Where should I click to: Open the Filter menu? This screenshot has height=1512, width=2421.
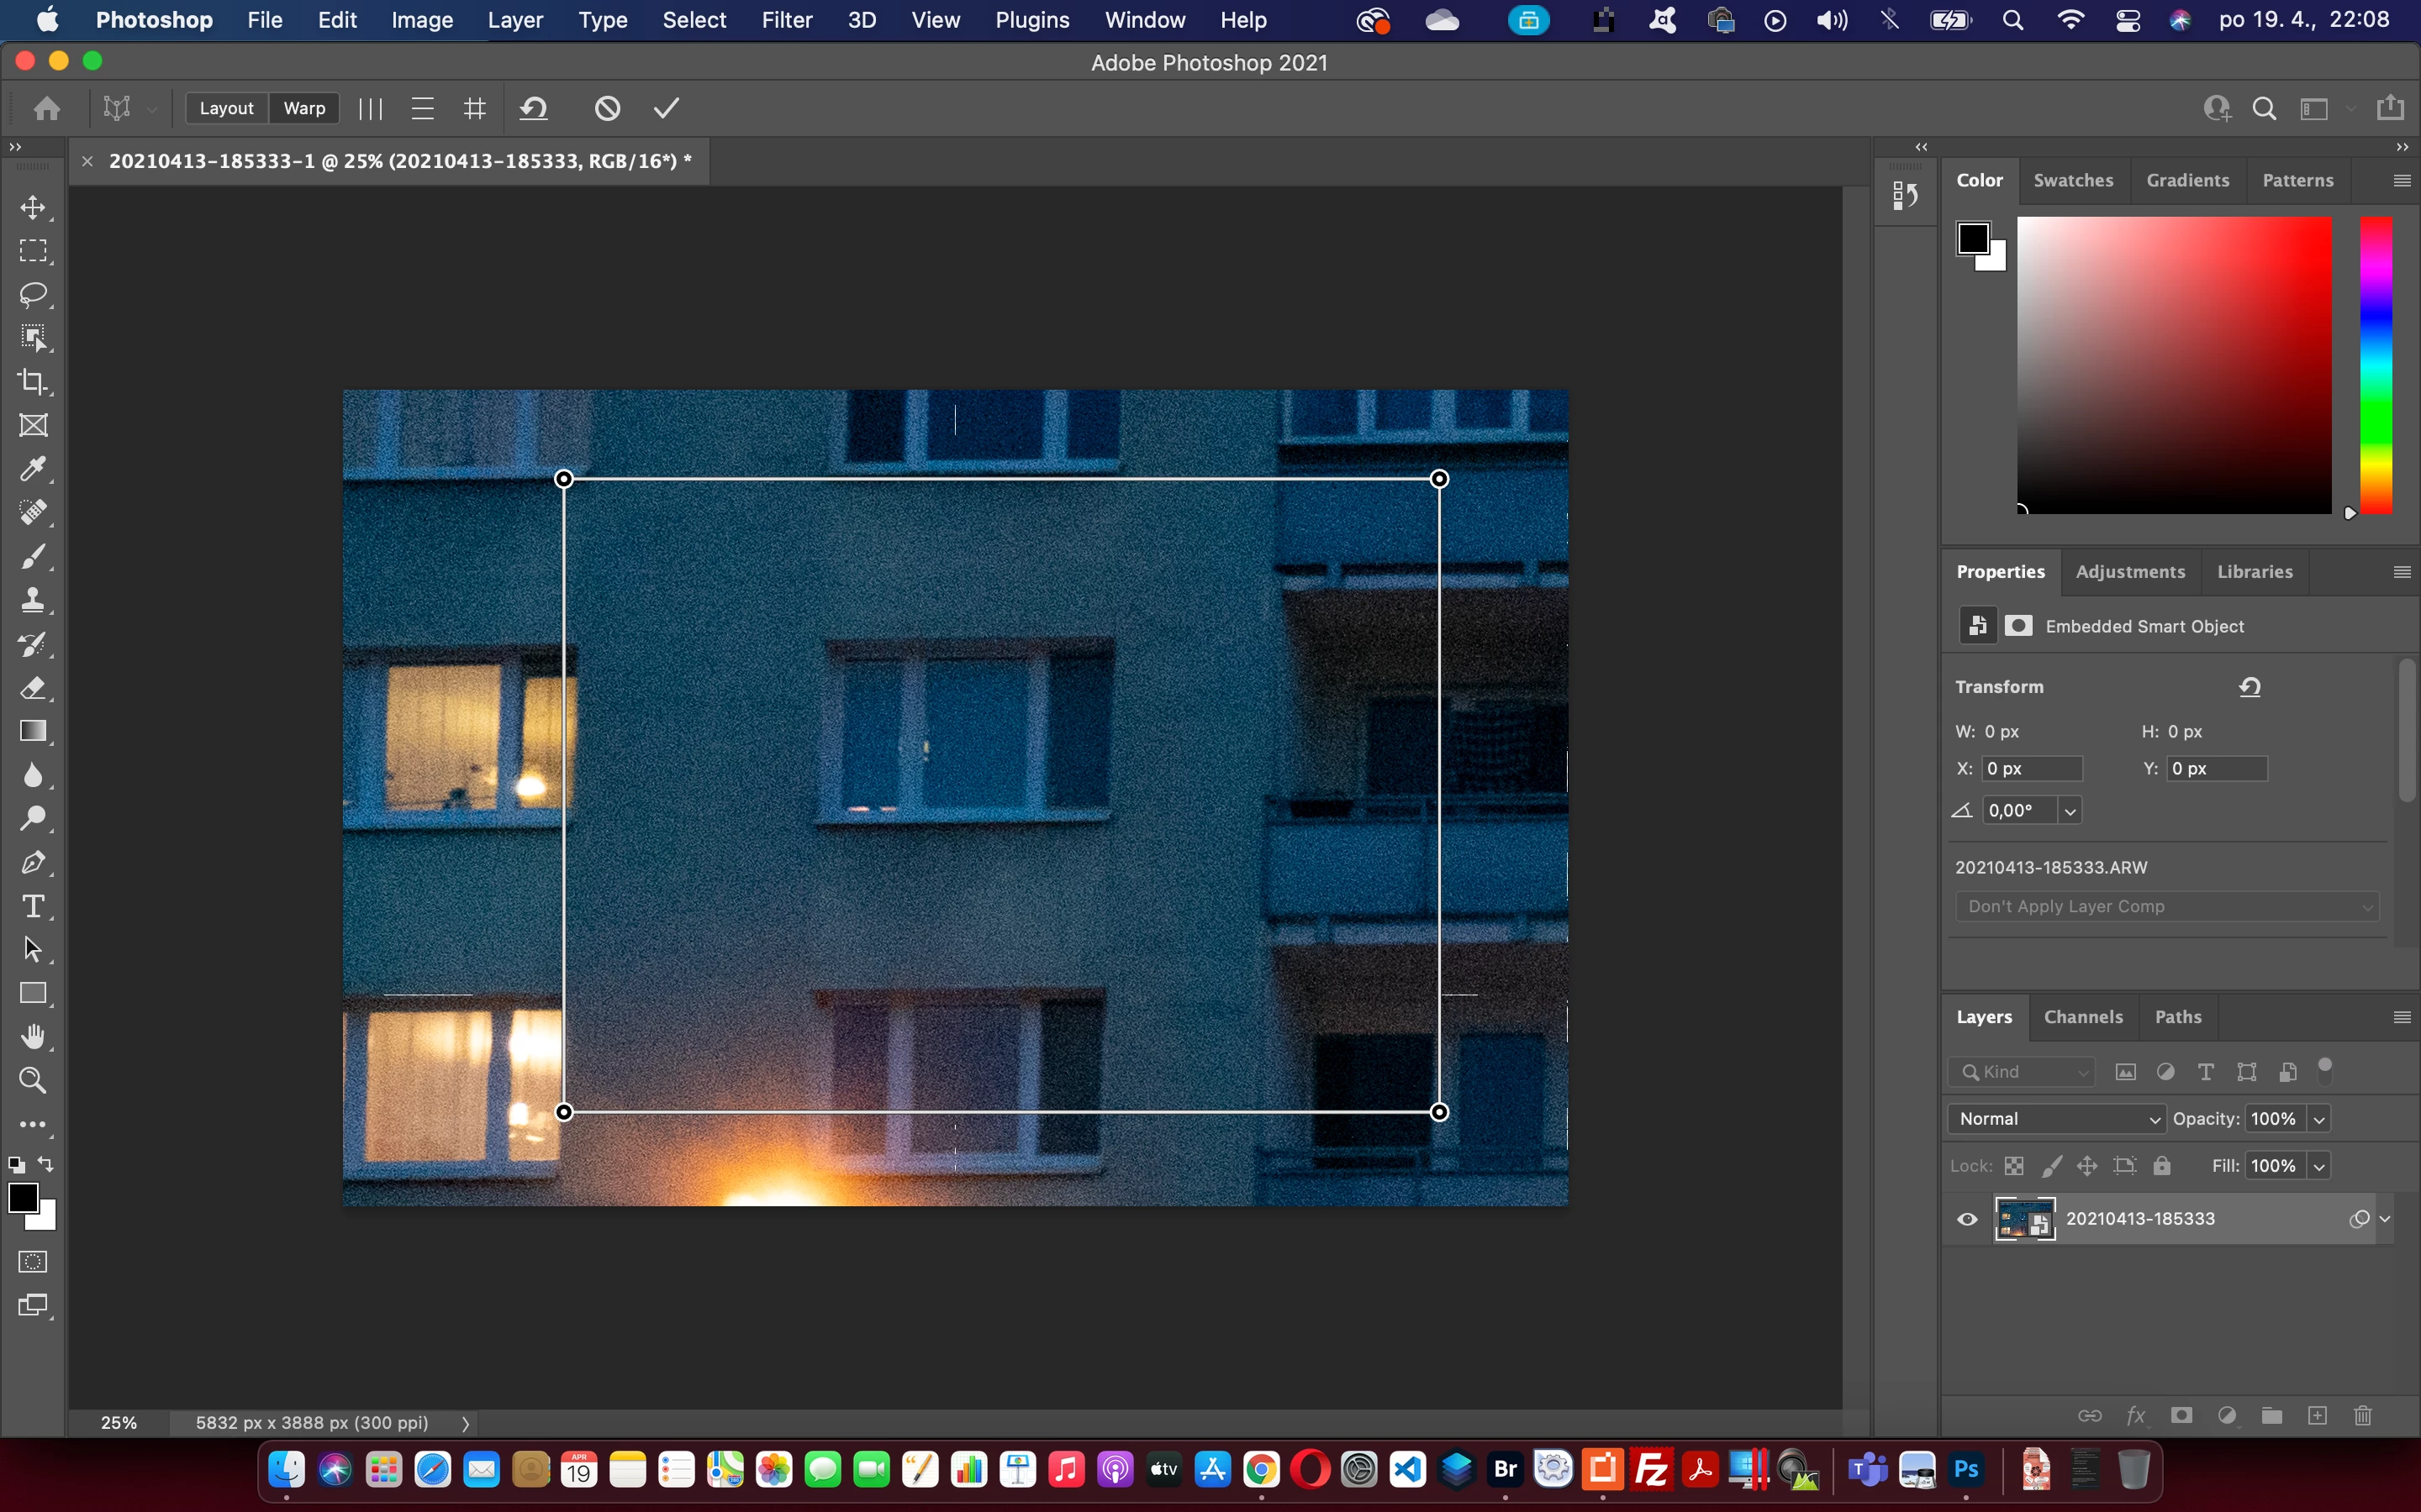pyautogui.click(x=786, y=20)
